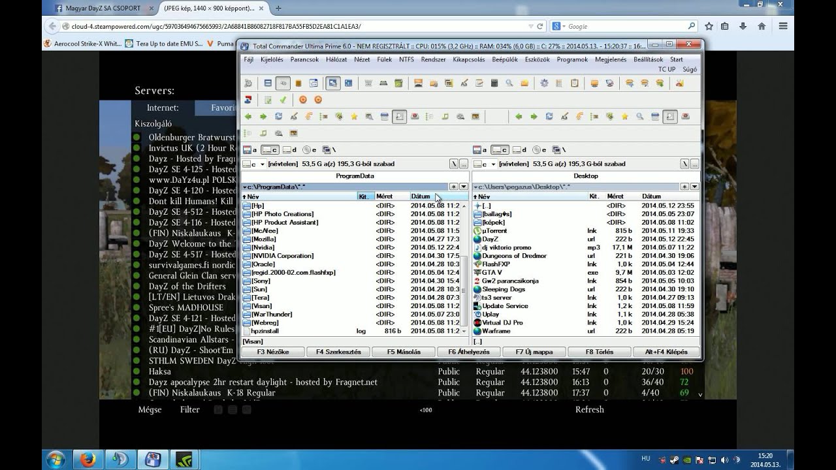This screenshot has height=470, width=836.
Task: Select drive c in left panel drive bar
Action: pos(270,150)
